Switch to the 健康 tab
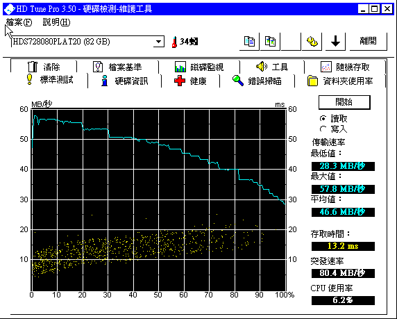The width and height of the screenshot is (397, 319). click(x=190, y=81)
